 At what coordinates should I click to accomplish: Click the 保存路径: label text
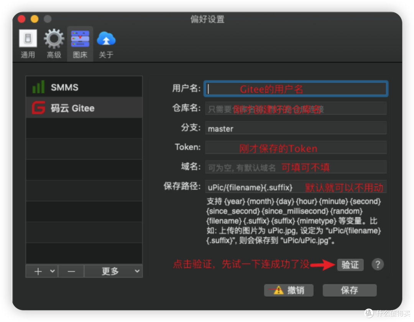[x=182, y=186]
